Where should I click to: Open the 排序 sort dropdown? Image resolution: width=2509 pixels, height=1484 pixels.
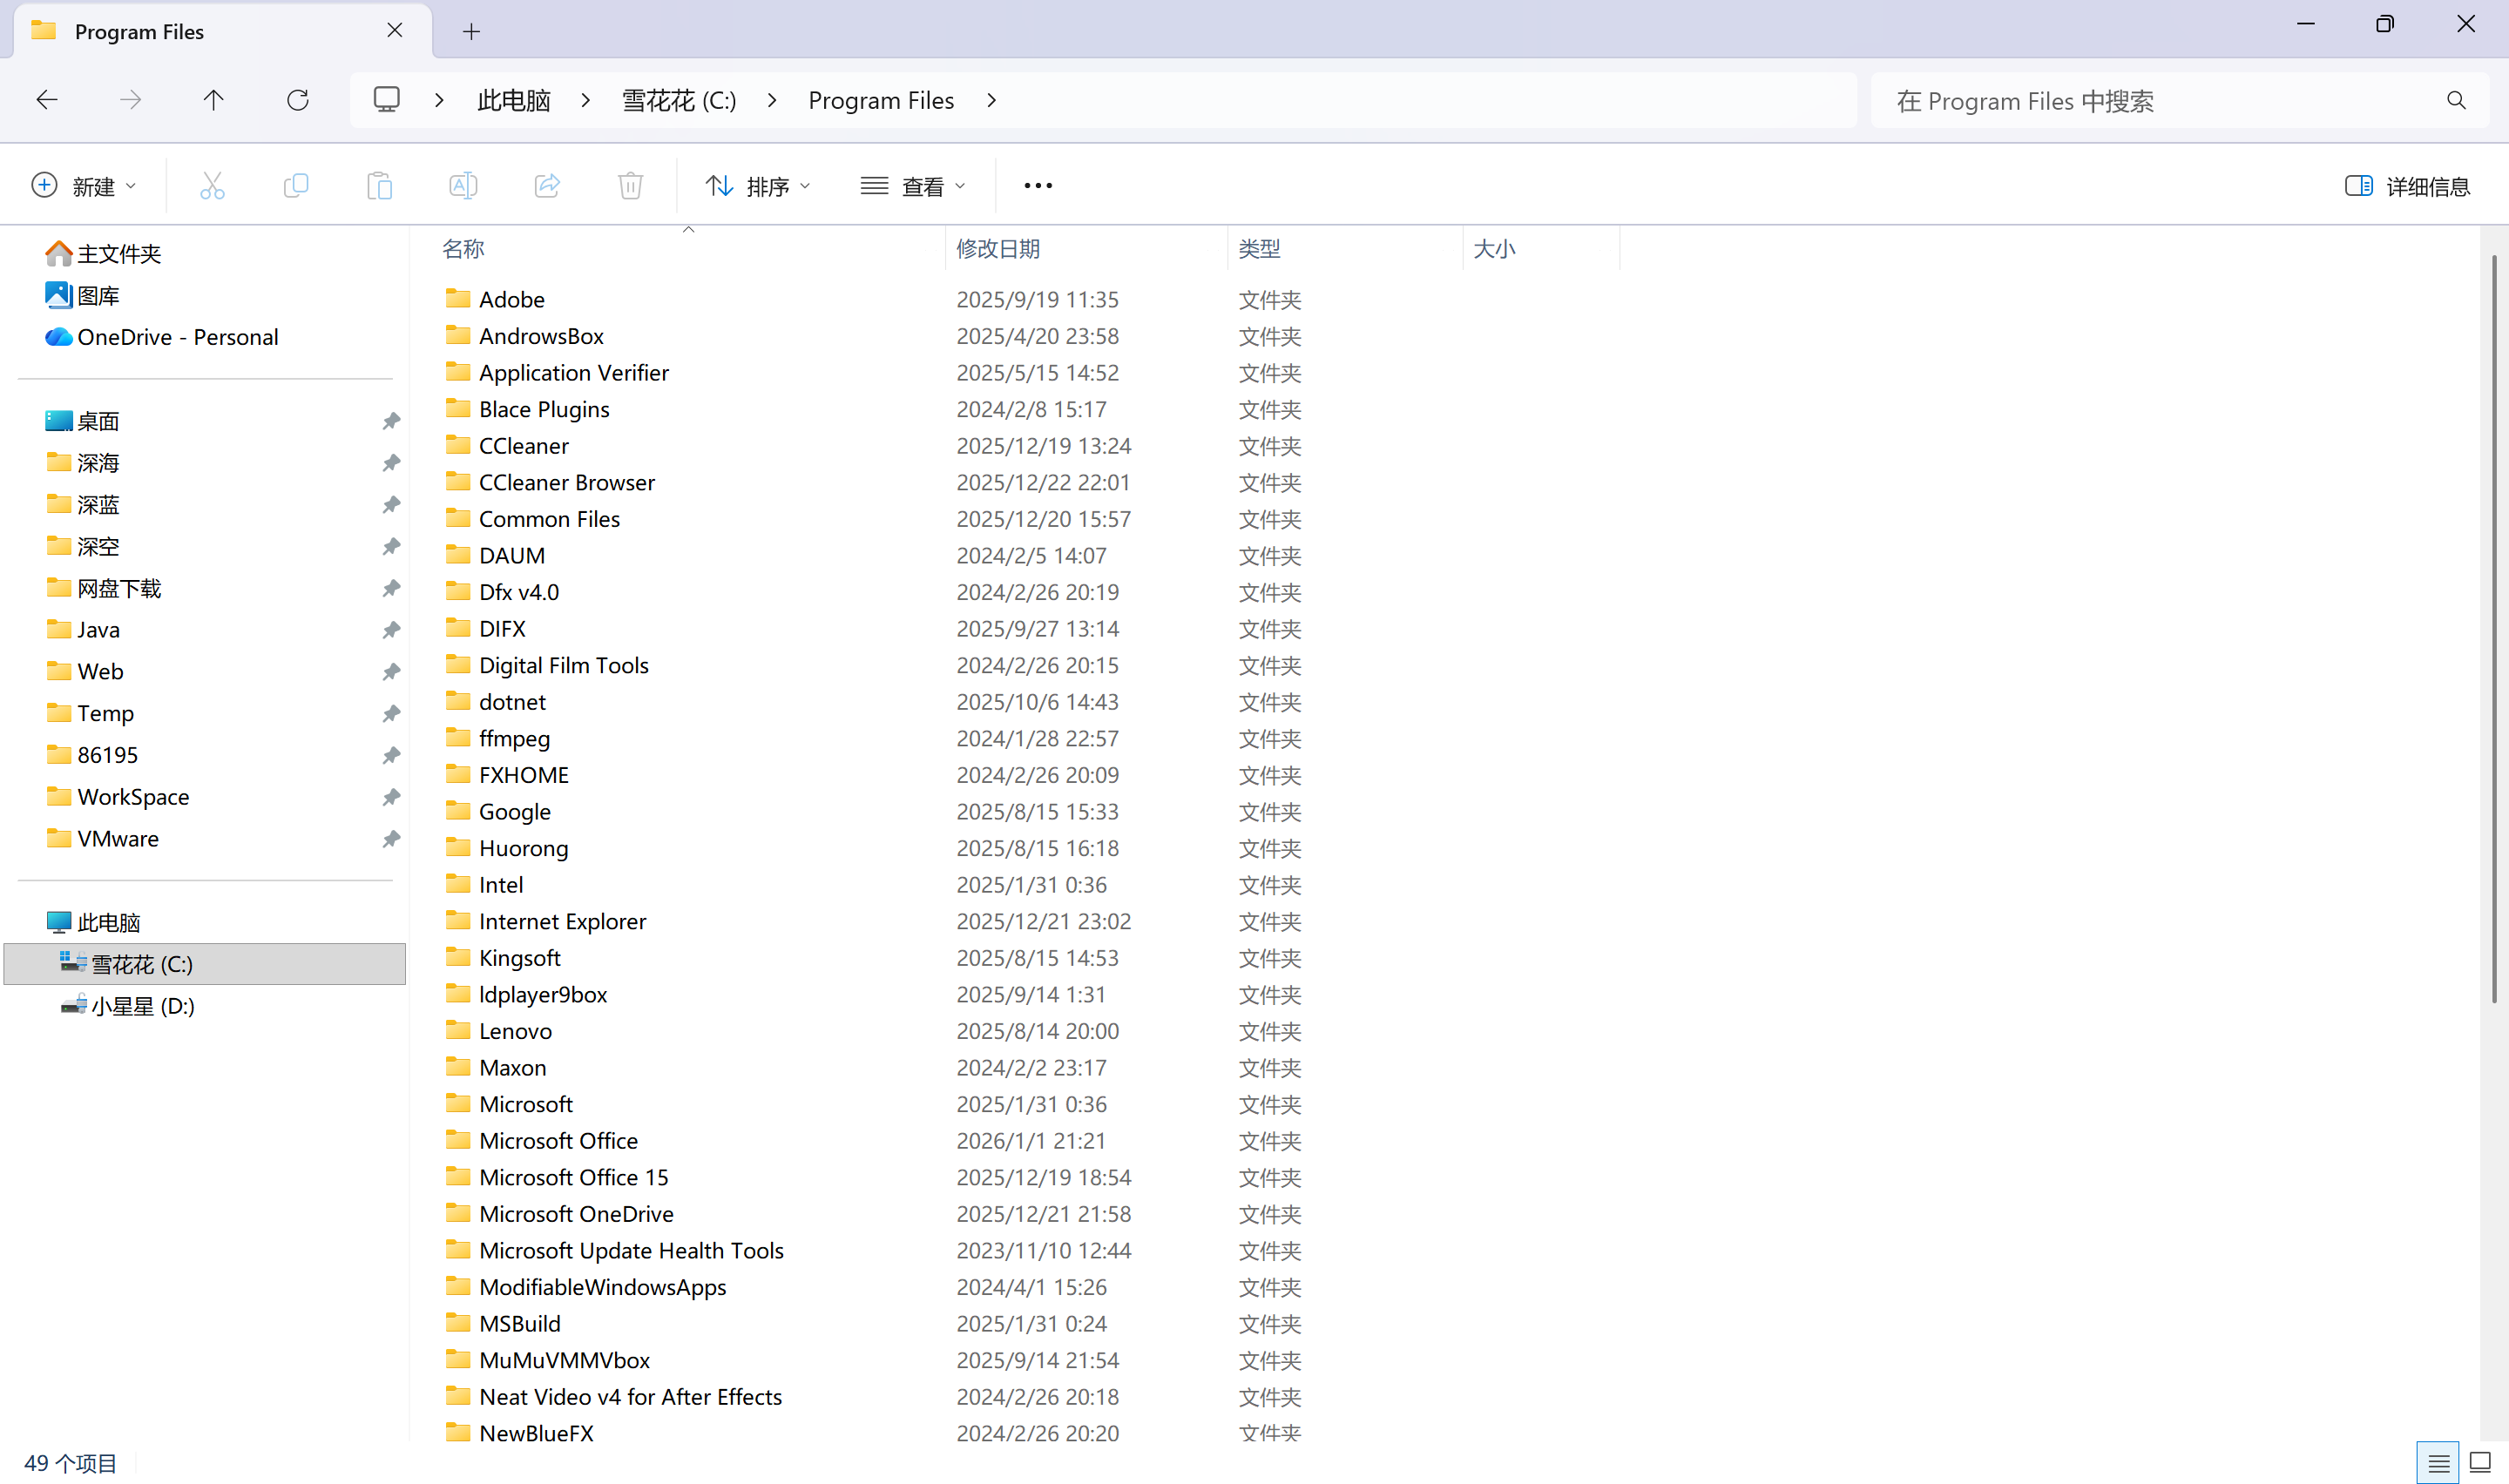[x=758, y=186]
